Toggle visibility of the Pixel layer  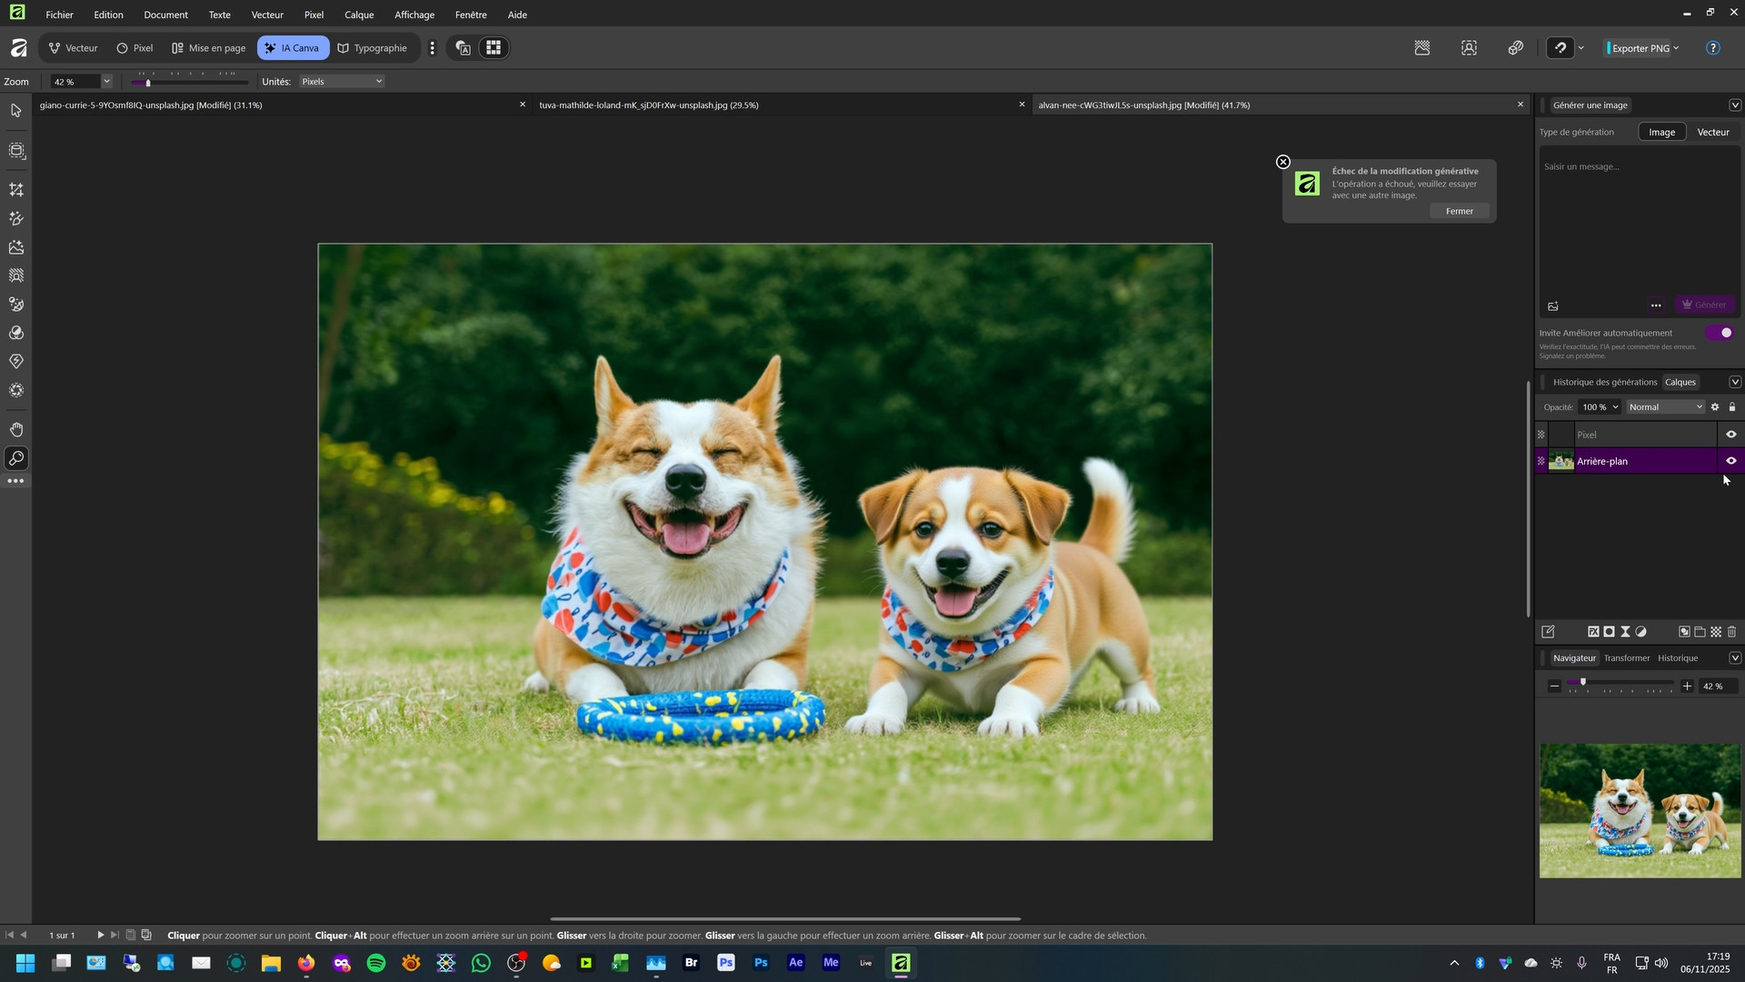point(1731,435)
